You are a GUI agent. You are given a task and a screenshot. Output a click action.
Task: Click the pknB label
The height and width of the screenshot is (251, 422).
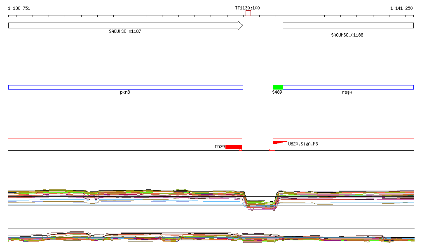[125, 92]
